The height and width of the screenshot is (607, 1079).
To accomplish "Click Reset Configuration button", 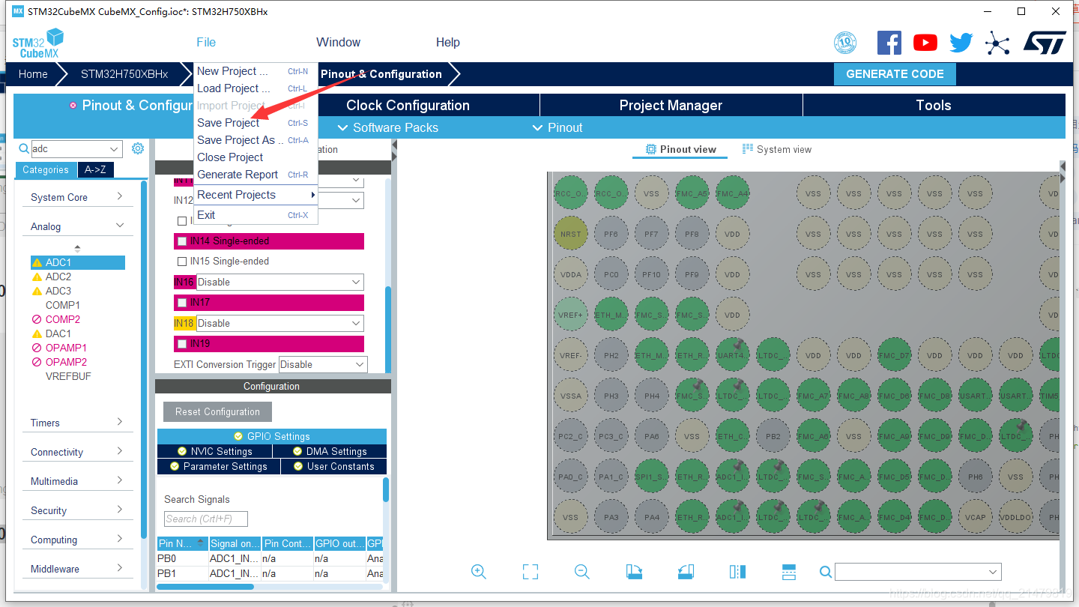I will click(217, 412).
